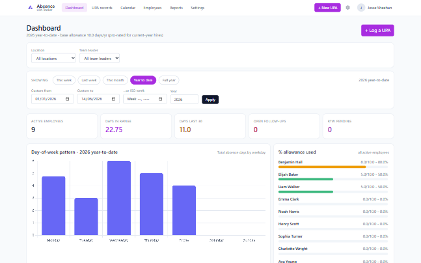The width and height of the screenshot is (421, 263).
Task: Click the Jesse Sheehan username
Action: click(x=379, y=8)
